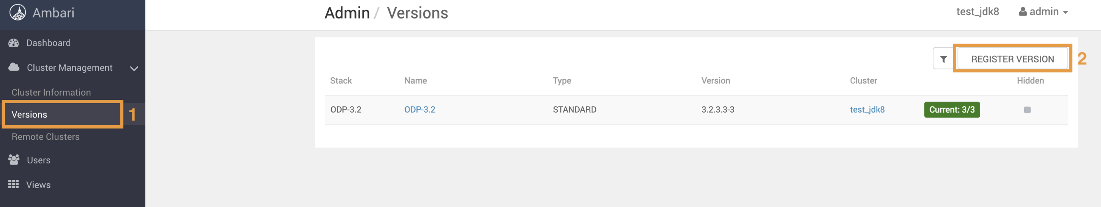Click the Admin breadcrumb heading
The width and height of the screenshot is (1101, 207).
click(x=347, y=13)
